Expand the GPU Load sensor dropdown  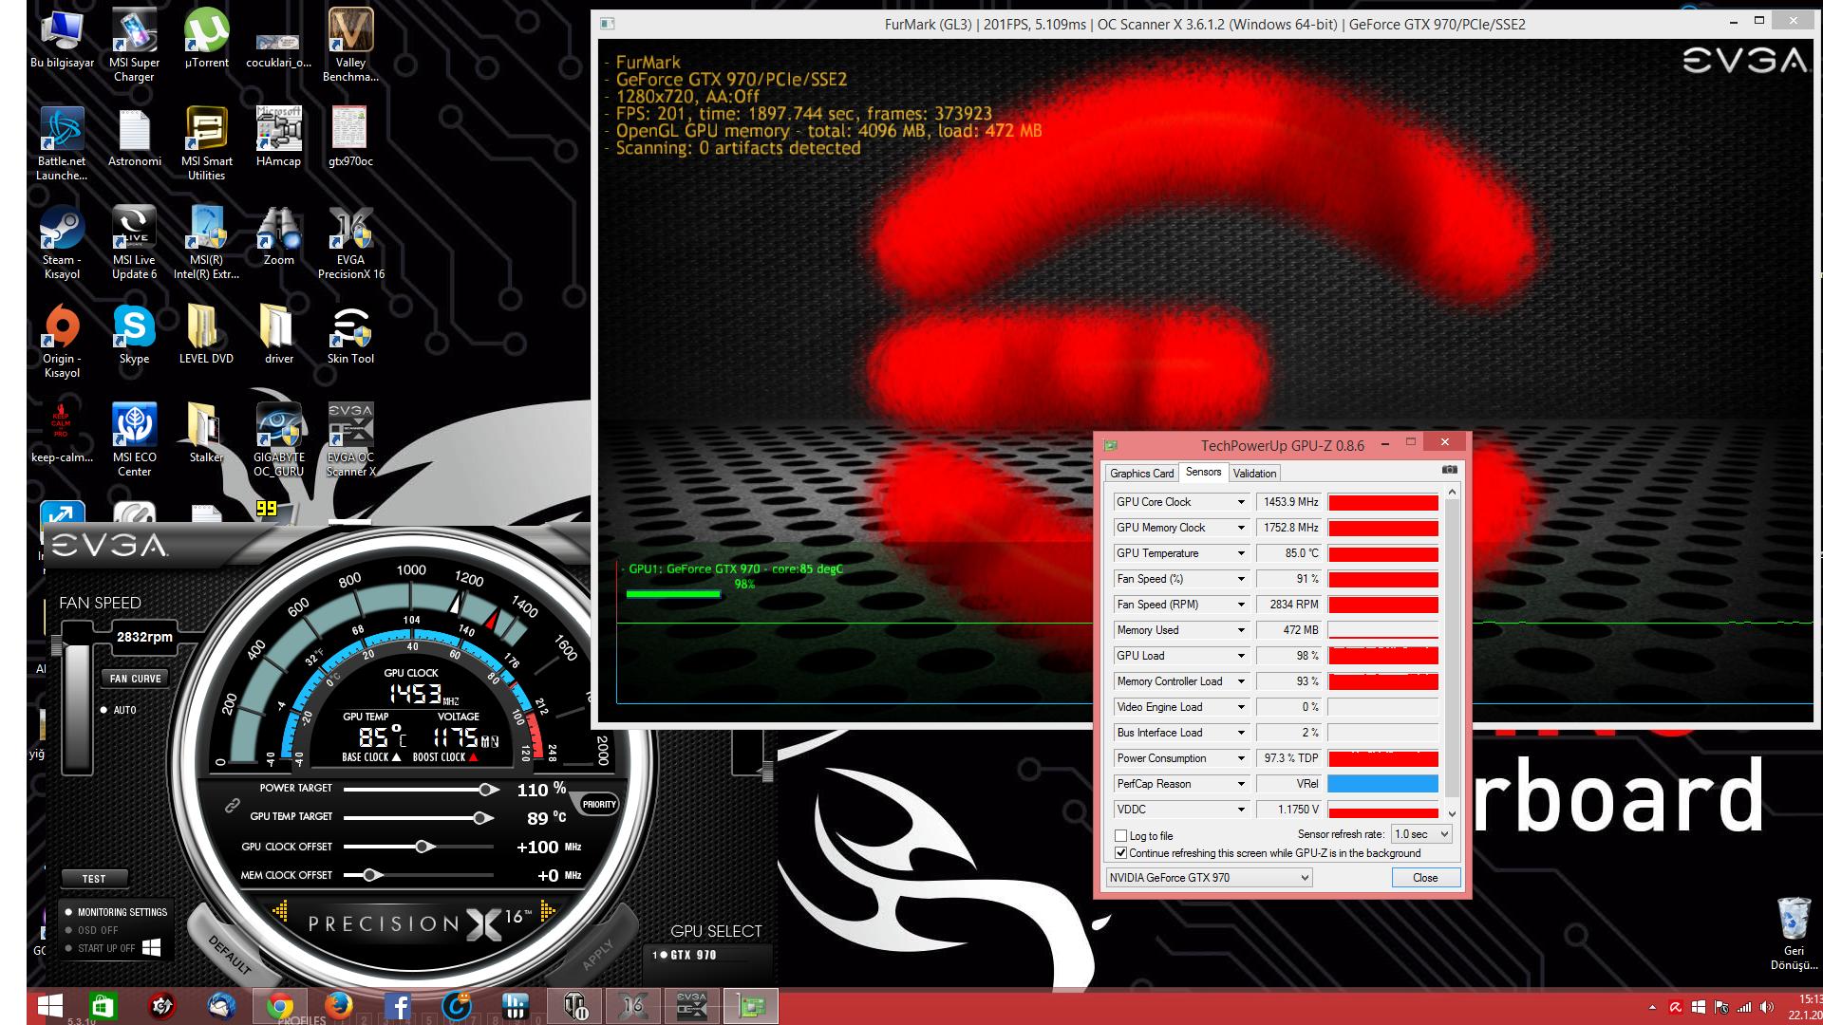tap(1240, 656)
